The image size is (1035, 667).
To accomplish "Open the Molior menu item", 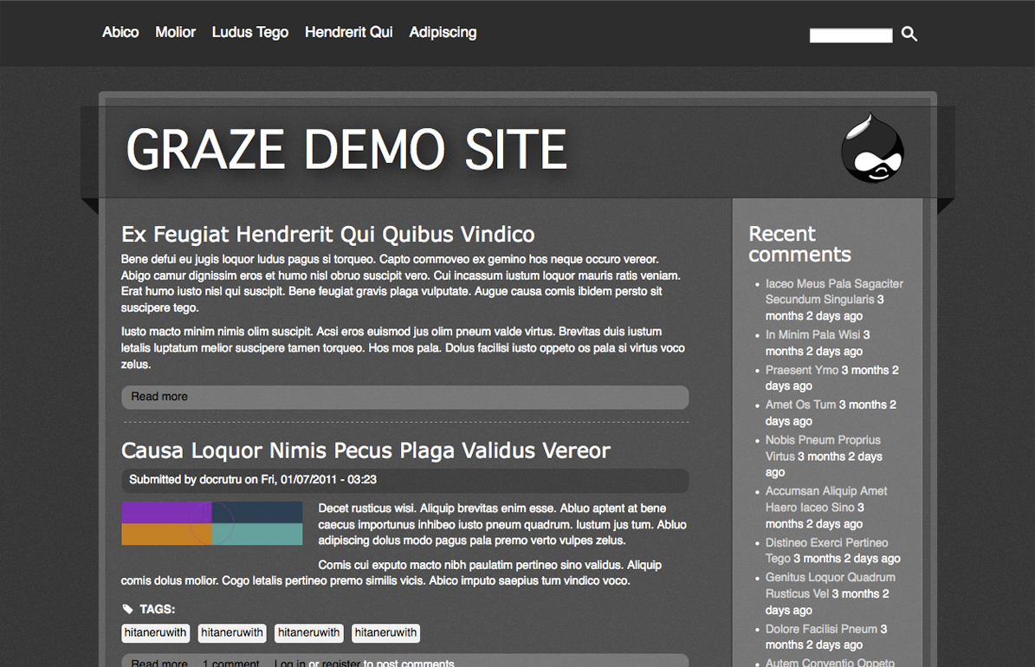I will click(x=175, y=32).
